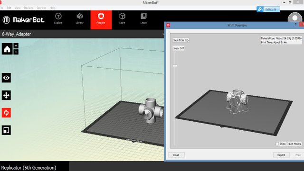Open the MakerBot Store
The width and height of the screenshot is (304, 171).
tap(122, 19)
